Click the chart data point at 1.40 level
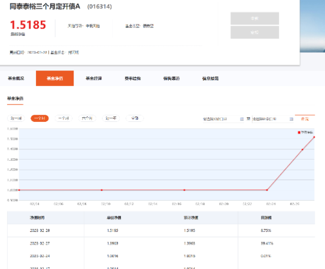The height and width of the screenshot is (269, 325). pyautogui.click(x=302, y=149)
